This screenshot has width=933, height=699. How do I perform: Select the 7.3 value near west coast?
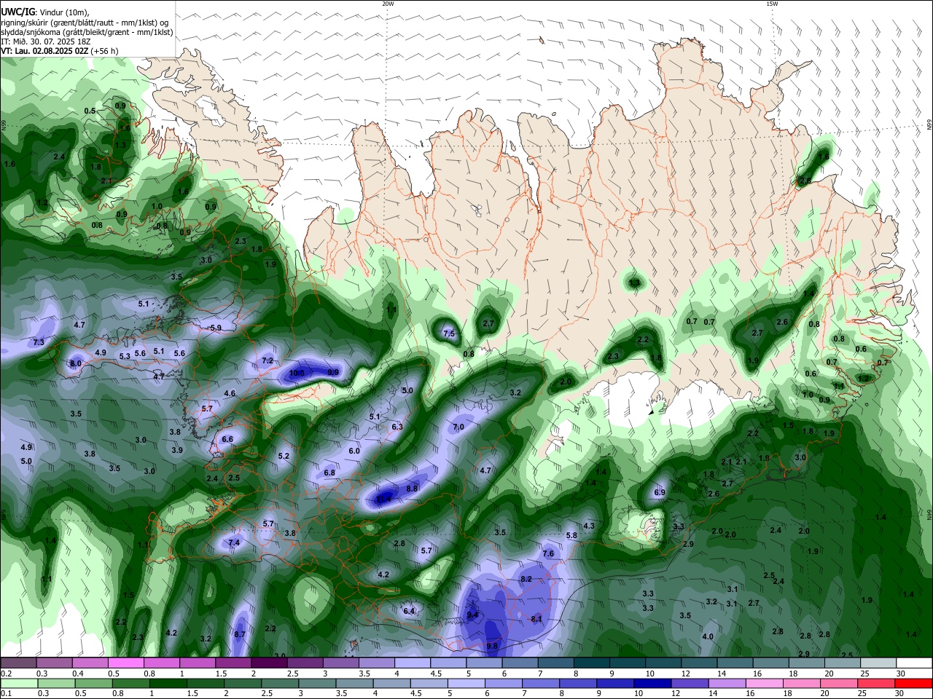click(39, 342)
